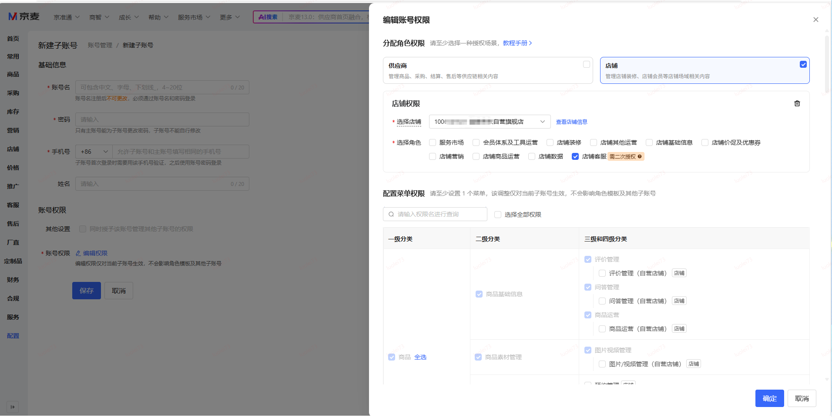Open 配置 in left sidebar
The height and width of the screenshot is (417, 832).
click(x=13, y=336)
